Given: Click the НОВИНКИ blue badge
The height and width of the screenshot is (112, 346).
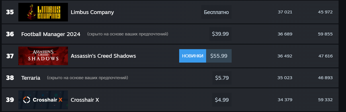Looking at the screenshot, I should point(193,56).
